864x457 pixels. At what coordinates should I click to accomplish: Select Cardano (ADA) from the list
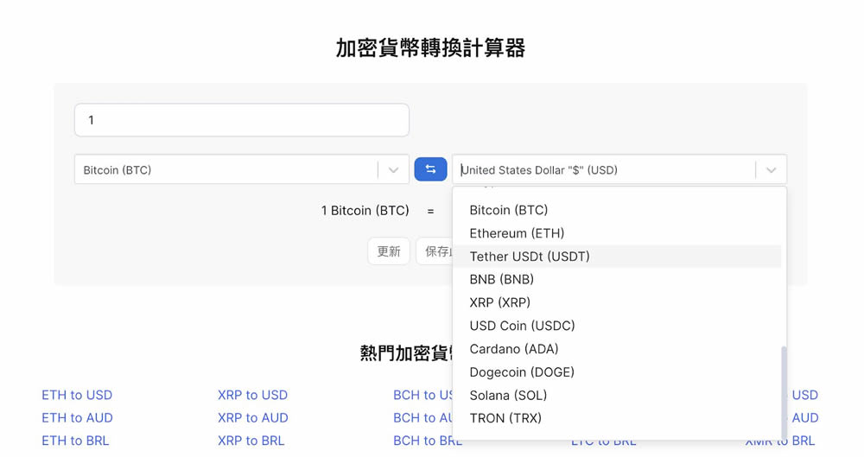(513, 349)
